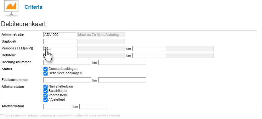Click the Boekingsnummer t/m end field
This screenshot has height=119, width=262.
click(x=122, y=62)
